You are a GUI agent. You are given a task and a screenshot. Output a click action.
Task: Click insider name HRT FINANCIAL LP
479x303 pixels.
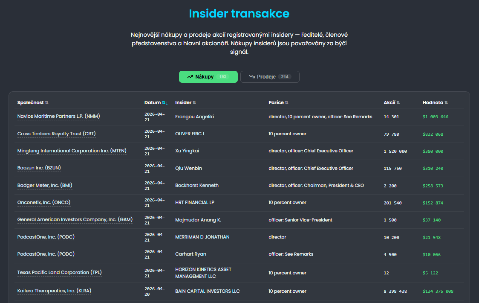[x=195, y=203]
